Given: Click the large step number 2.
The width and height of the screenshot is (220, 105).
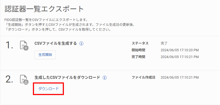Looking at the screenshot, I should [x=9, y=79].
